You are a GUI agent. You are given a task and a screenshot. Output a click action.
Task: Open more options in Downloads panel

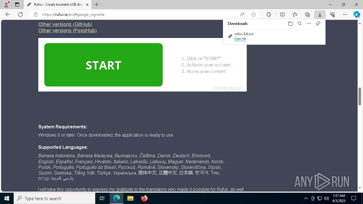309,24
